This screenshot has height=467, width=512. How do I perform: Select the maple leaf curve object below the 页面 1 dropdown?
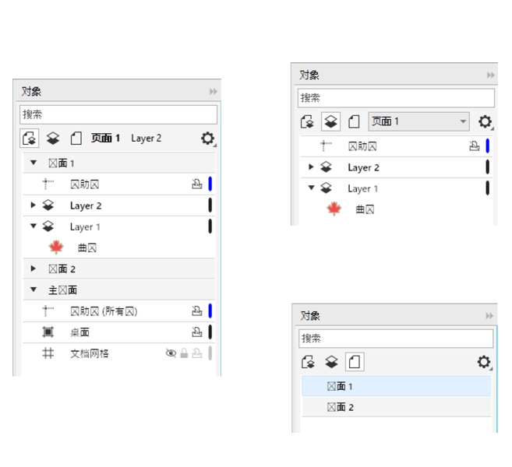coord(334,209)
